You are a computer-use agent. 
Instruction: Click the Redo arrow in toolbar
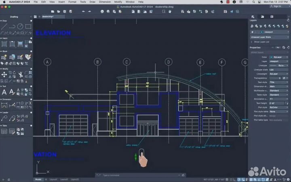89,11
